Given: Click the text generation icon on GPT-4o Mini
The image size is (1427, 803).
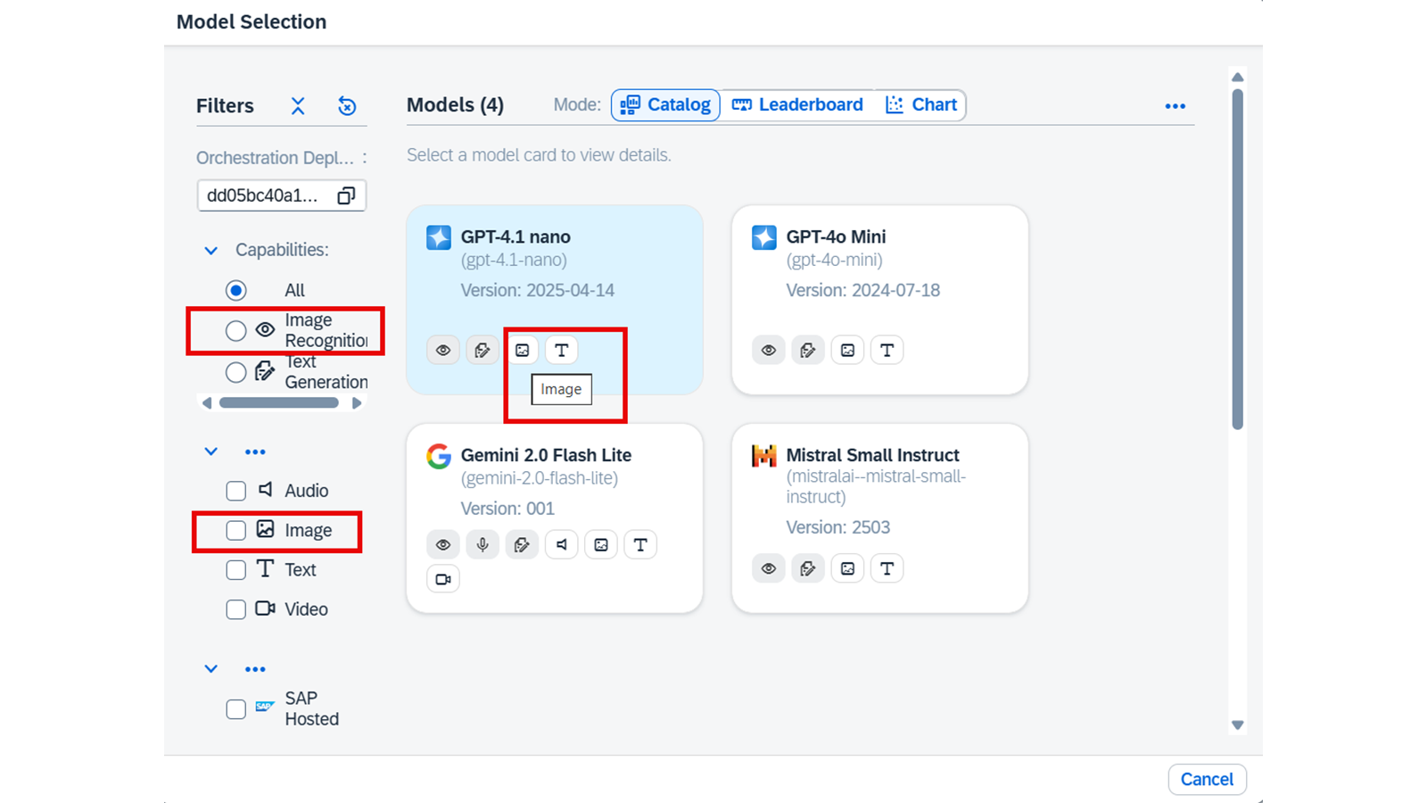Looking at the screenshot, I should pyautogui.click(x=808, y=351).
